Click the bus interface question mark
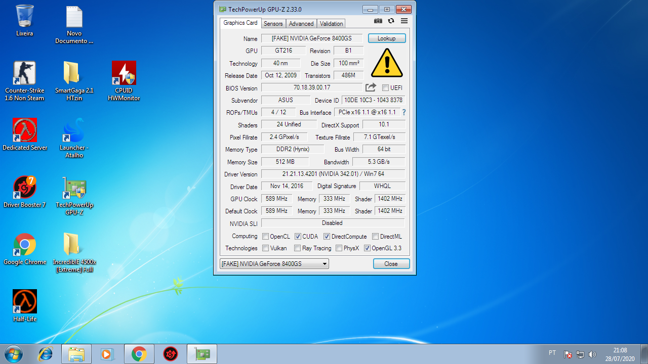 404,112
